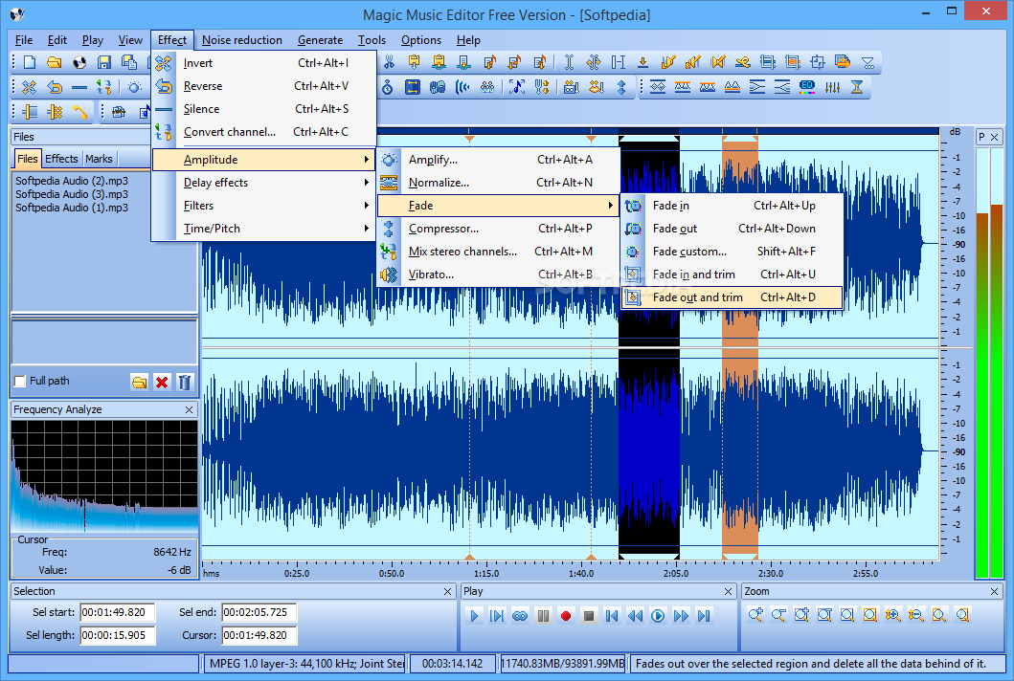Click the frequency analyzer graph
The width and height of the screenshot is (1014, 681).
coord(104,476)
